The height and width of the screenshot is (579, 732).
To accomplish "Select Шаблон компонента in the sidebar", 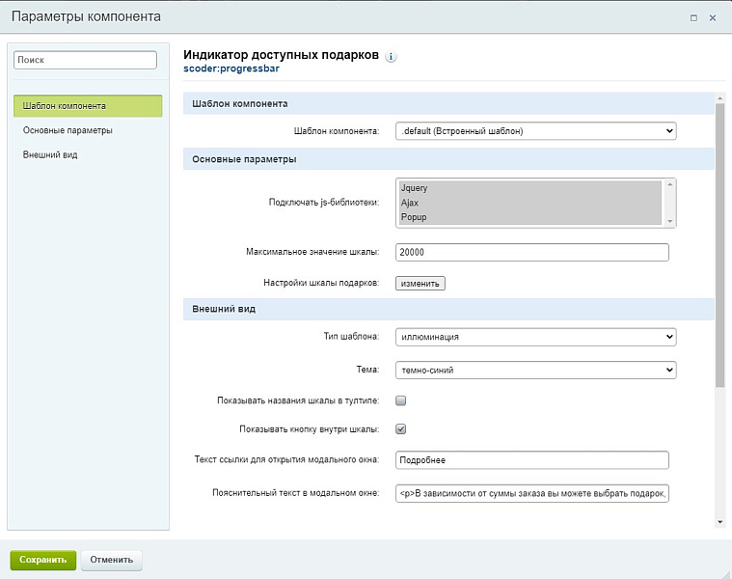I will (x=88, y=106).
